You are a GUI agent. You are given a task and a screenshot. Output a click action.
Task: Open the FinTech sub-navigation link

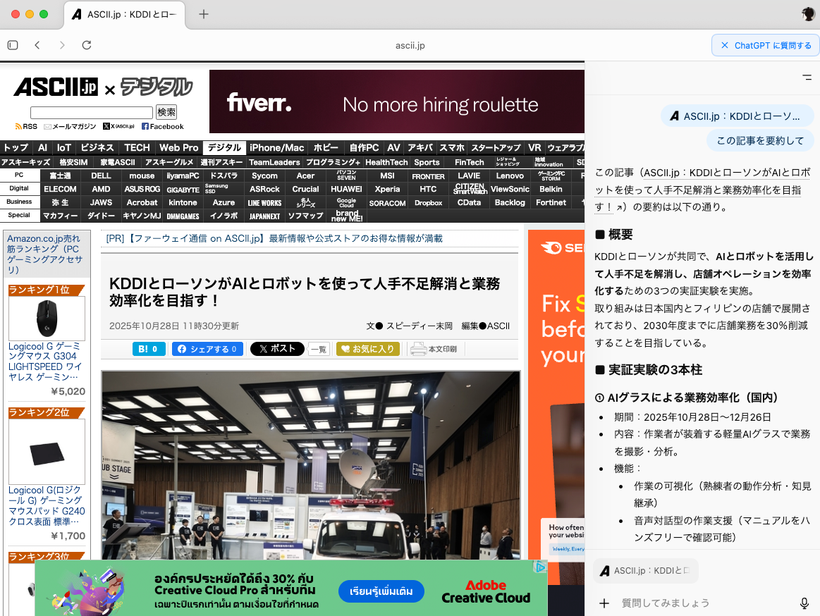tap(469, 163)
